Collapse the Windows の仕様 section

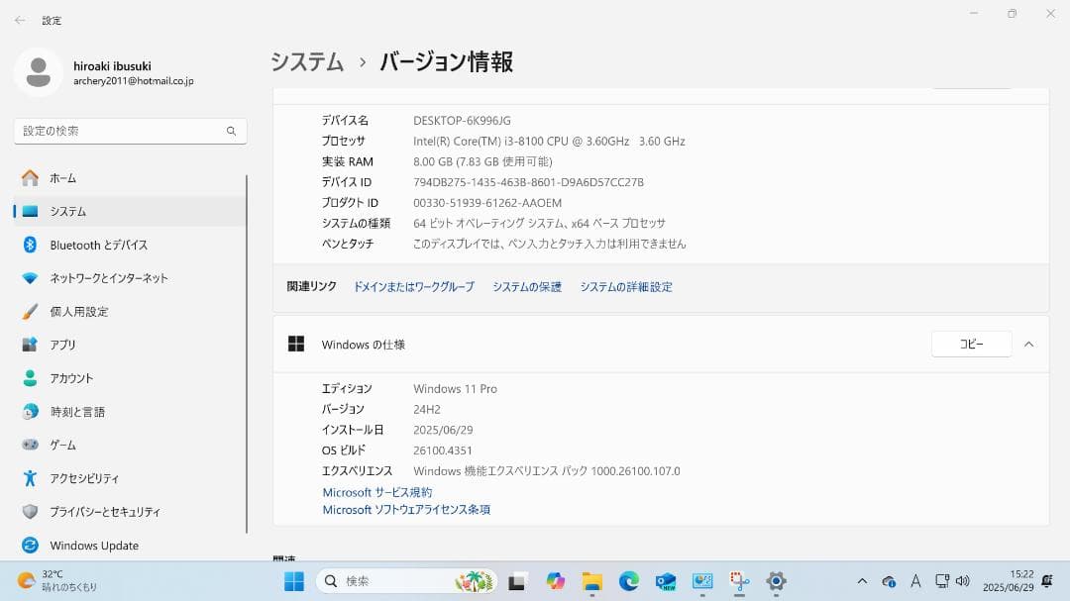(x=1027, y=344)
